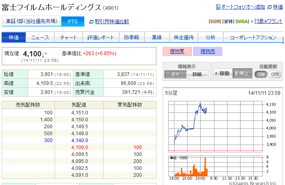Click the 稼働 play button
Screen dimensions: 285x185
pos(223,74)
